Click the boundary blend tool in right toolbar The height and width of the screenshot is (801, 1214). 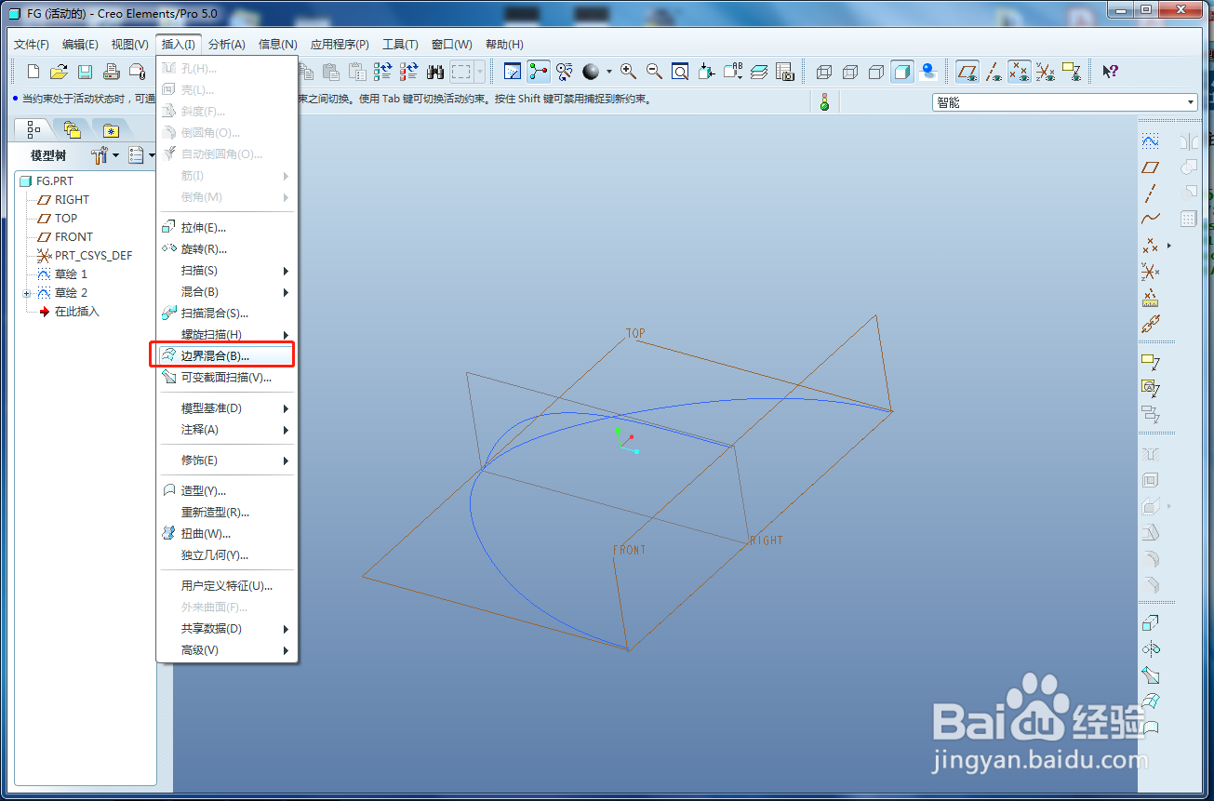click(1151, 701)
